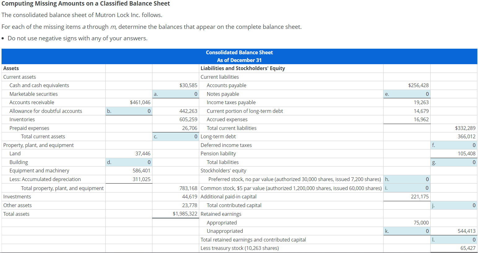Click answer box c for Total current assets
Screen dimensions: 478x253
pyautogui.click(x=175, y=136)
